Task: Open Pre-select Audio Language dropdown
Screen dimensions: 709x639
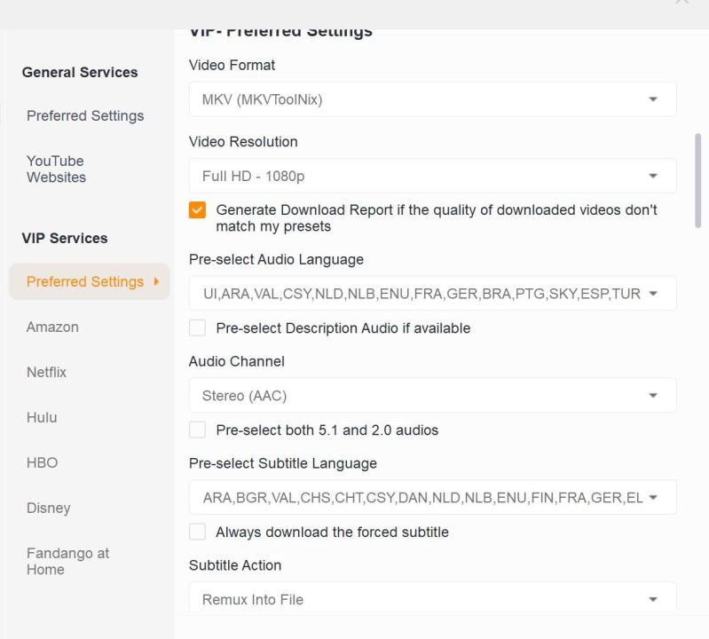Action: pyautogui.click(x=432, y=294)
